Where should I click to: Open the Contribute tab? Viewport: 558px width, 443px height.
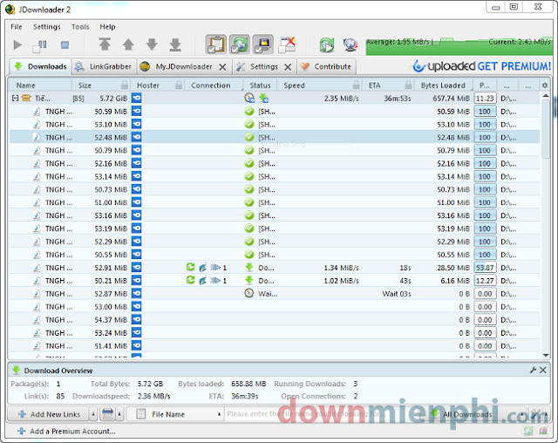pyautogui.click(x=326, y=66)
